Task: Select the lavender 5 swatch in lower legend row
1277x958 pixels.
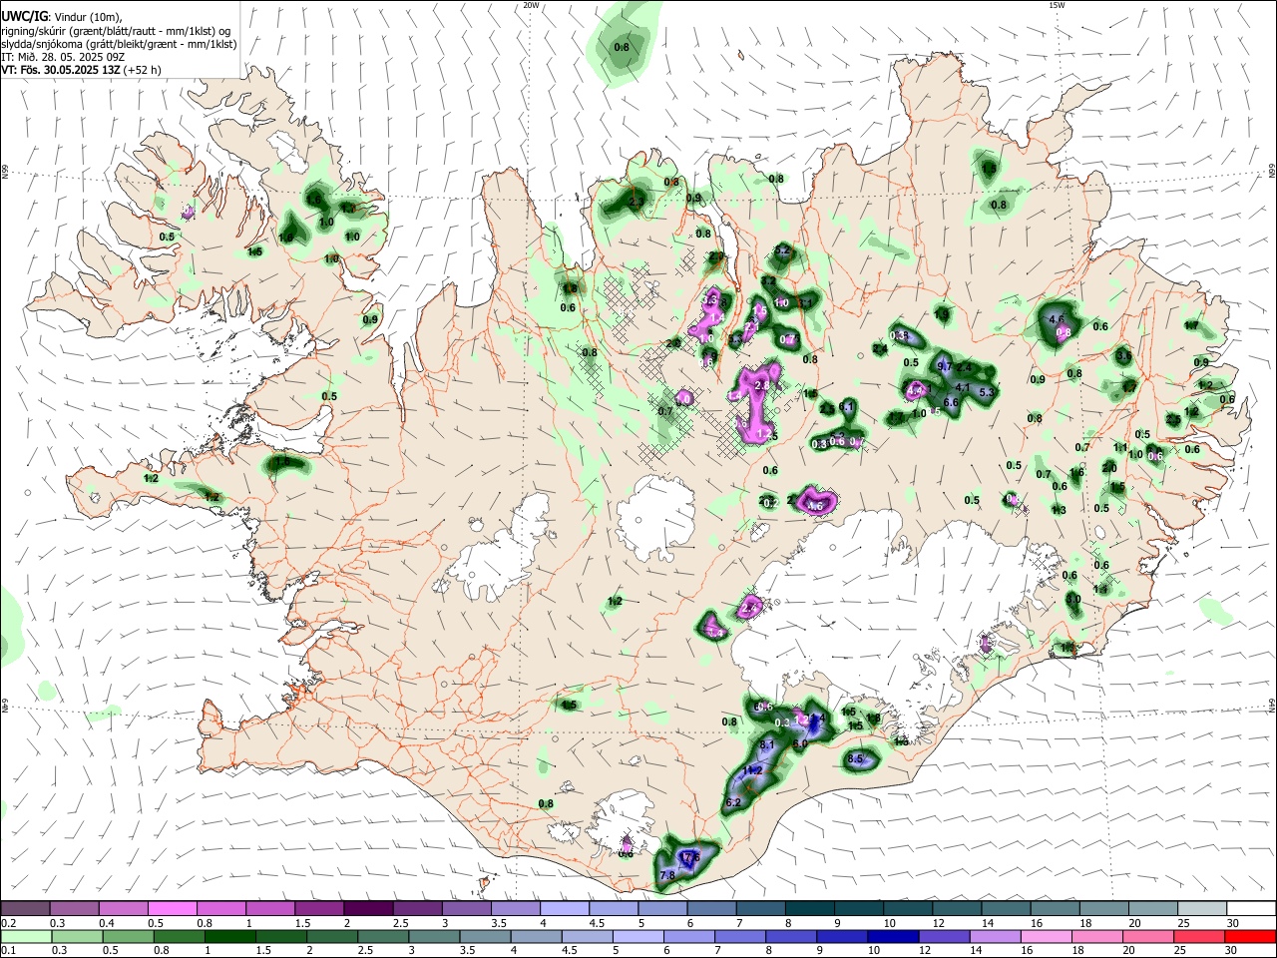Action: click(x=637, y=937)
